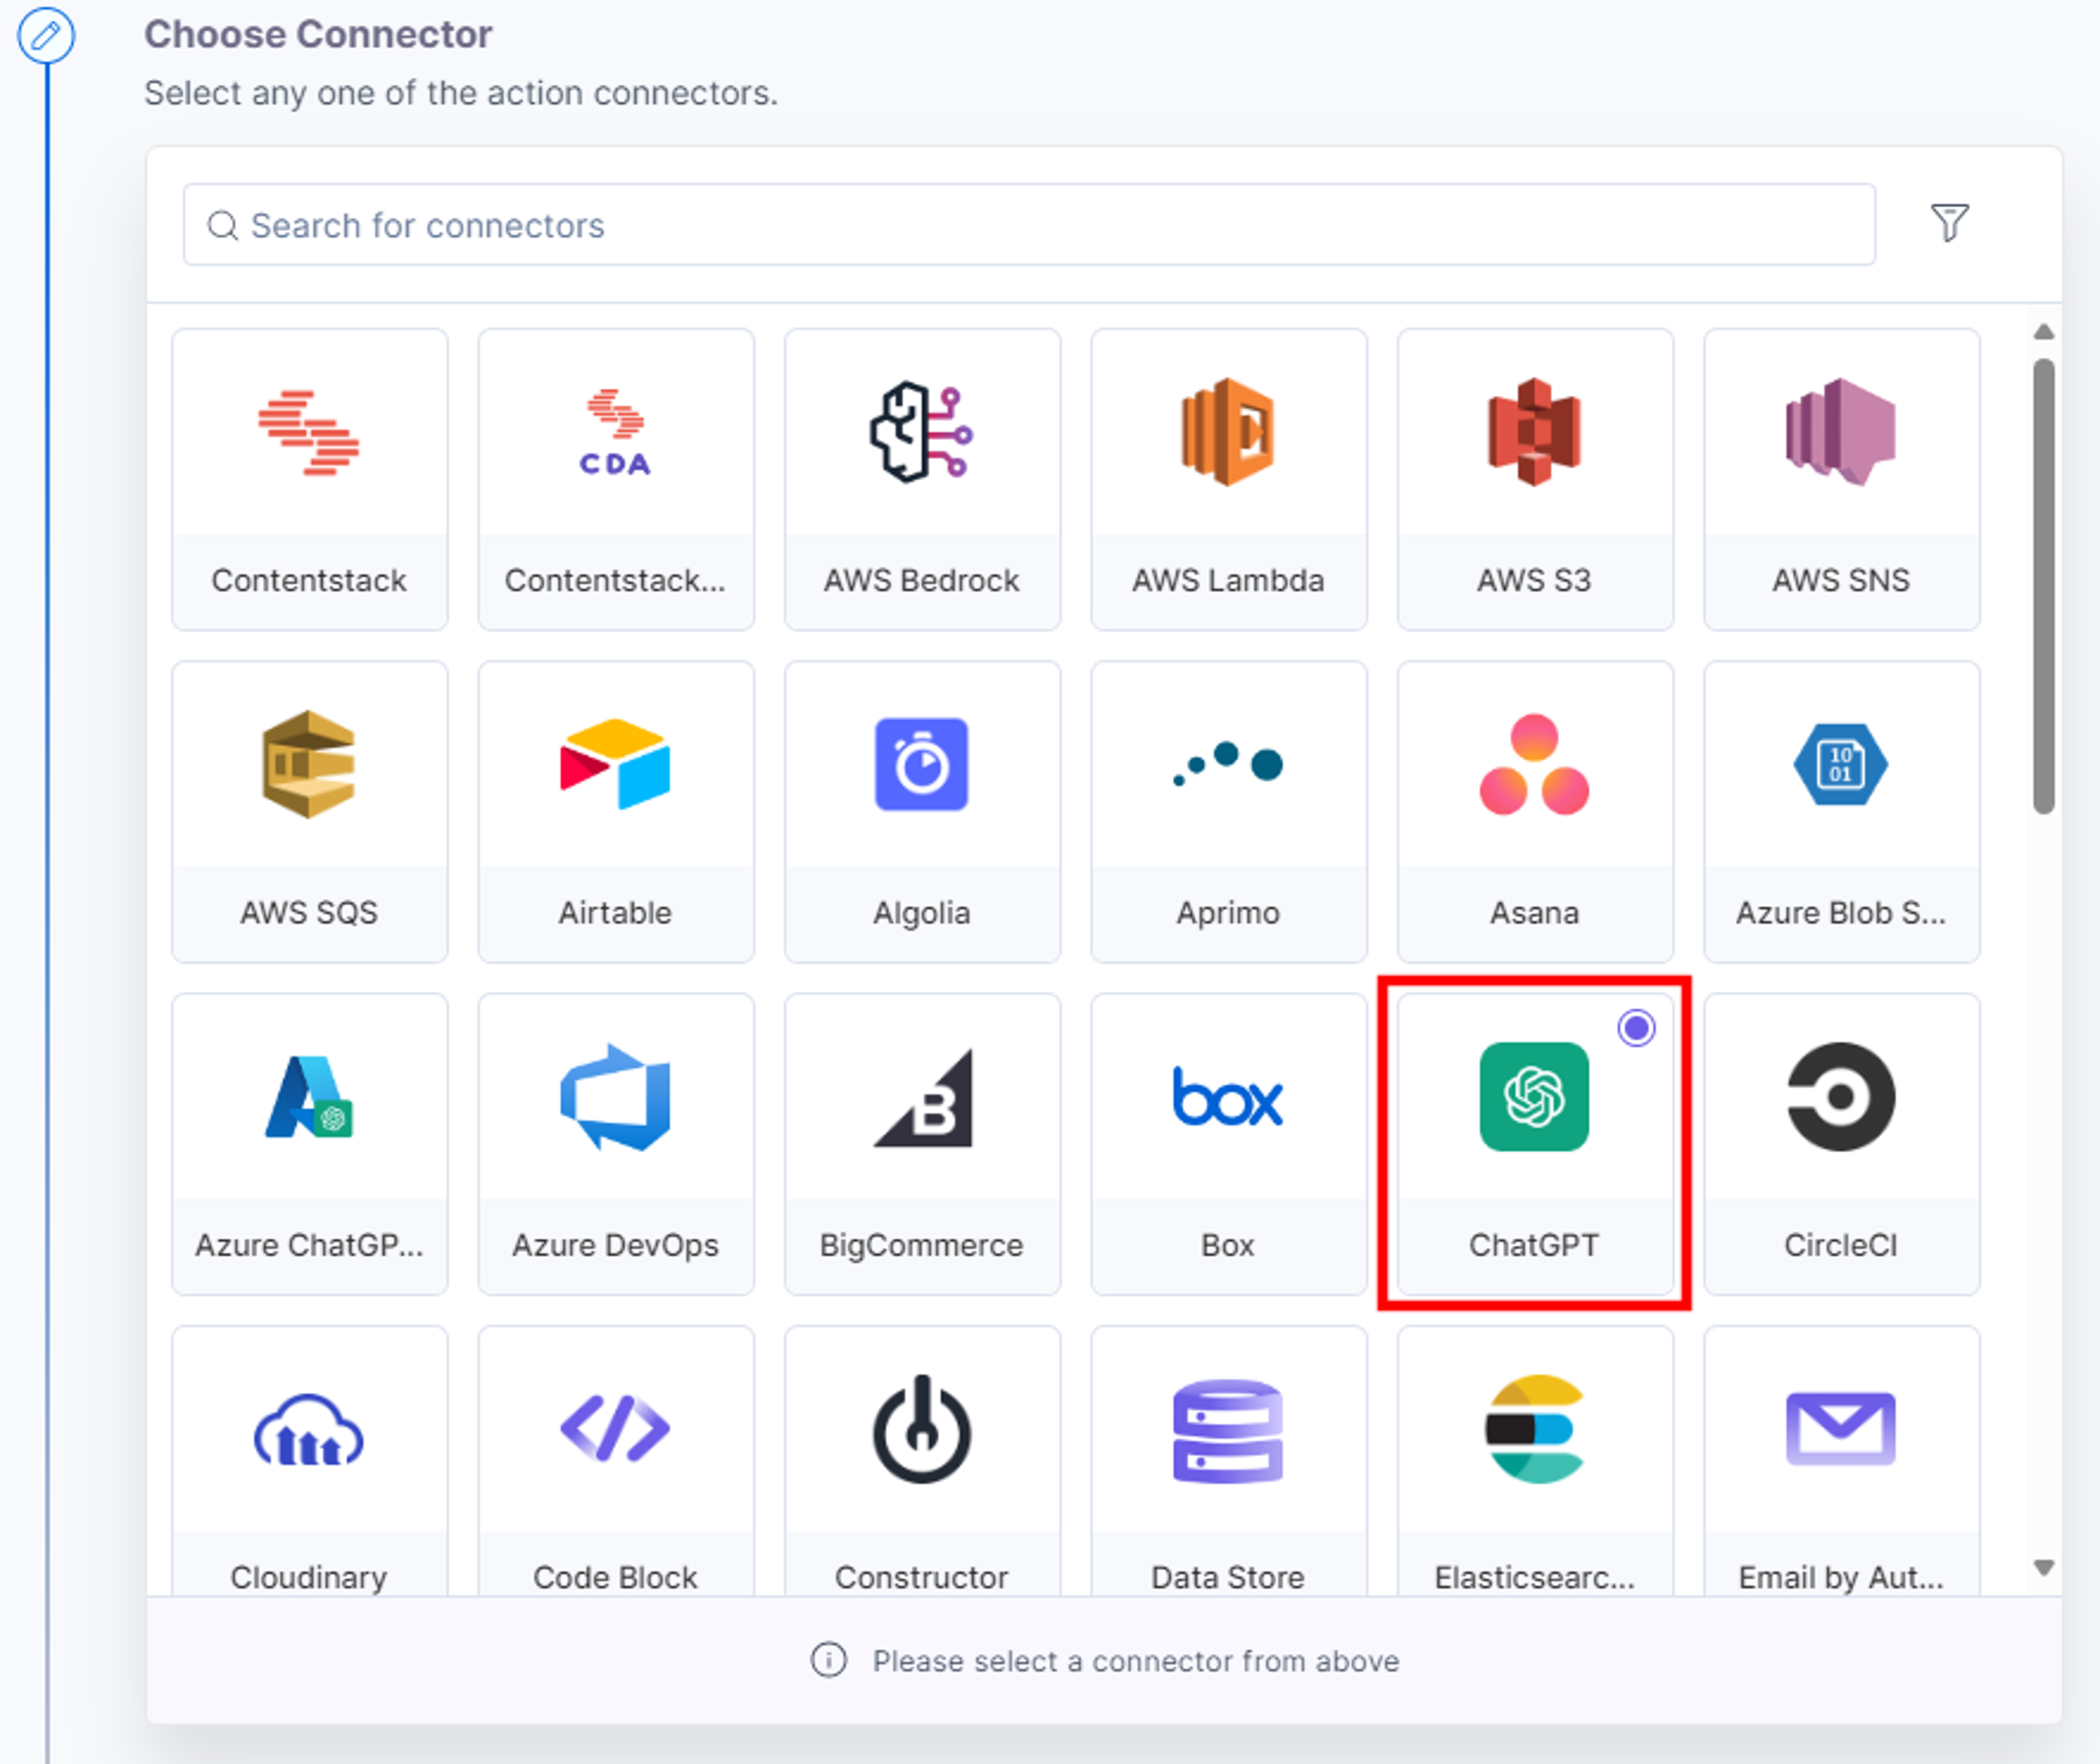Screen dimensions: 2100x1764
Task: Pick the Airtable connector tile
Action: click(615, 811)
